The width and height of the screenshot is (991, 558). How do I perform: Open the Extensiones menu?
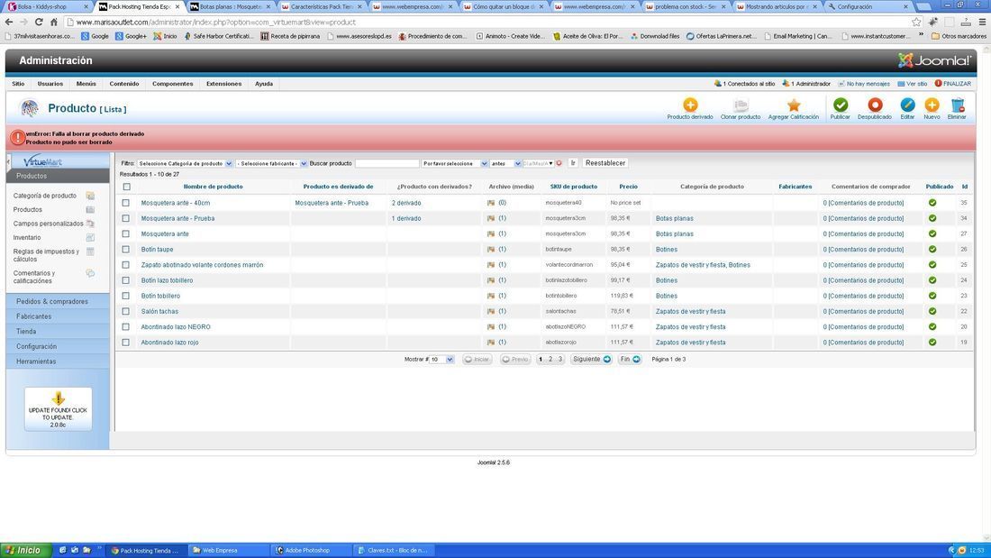pyautogui.click(x=223, y=84)
